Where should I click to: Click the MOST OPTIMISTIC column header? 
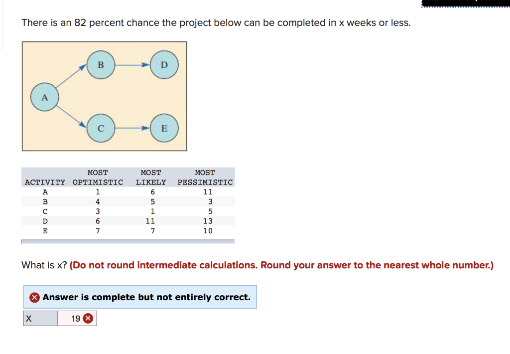[98, 177]
